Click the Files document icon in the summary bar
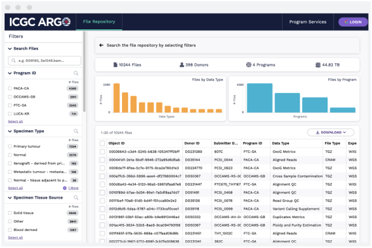372x248 pixels. [116, 65]
